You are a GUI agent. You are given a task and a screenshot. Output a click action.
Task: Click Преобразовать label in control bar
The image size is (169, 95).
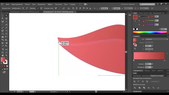click(x=16, y=8)
